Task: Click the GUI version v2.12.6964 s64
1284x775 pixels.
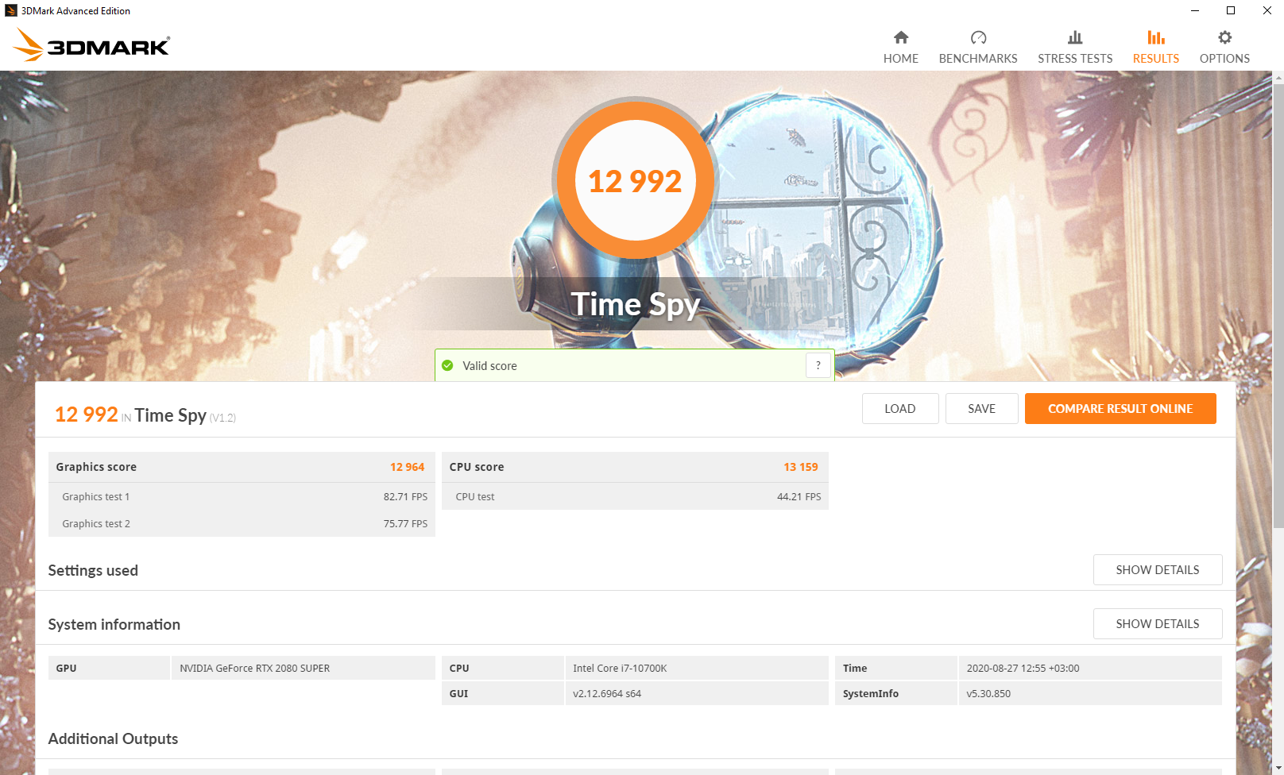Action: pyautogui.click(x=607, y=693)
